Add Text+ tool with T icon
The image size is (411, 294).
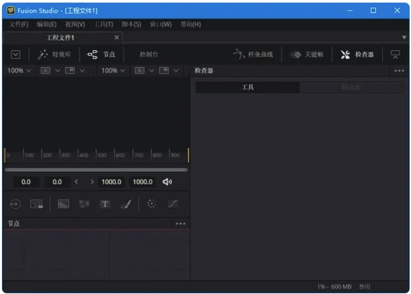[105, 204]
